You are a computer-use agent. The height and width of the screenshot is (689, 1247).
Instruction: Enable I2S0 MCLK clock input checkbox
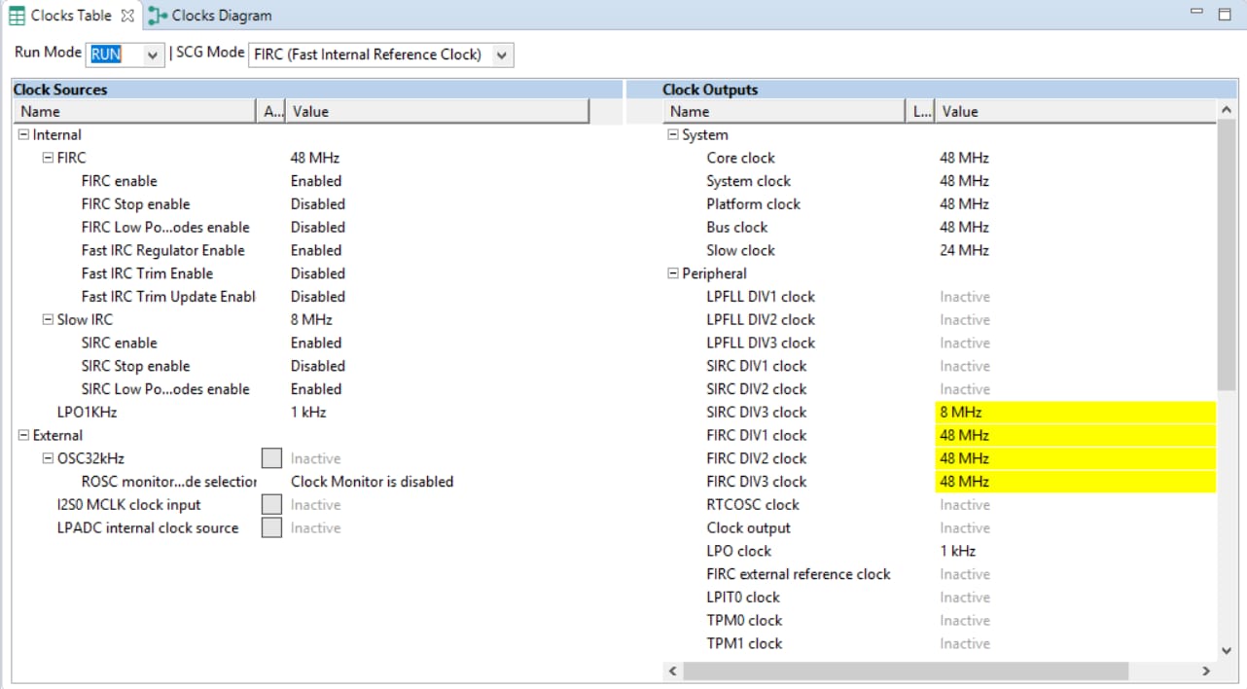coord(272,505)
